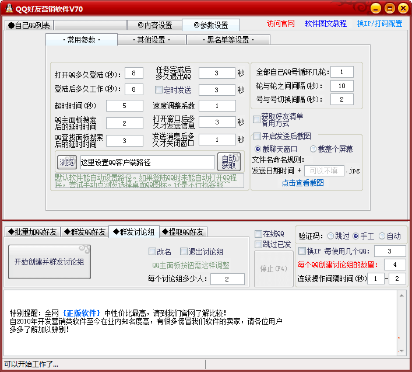Minimize the QQ好友营销软件 window
This screenshot has width=412, height=372.
tap(376, 8)
